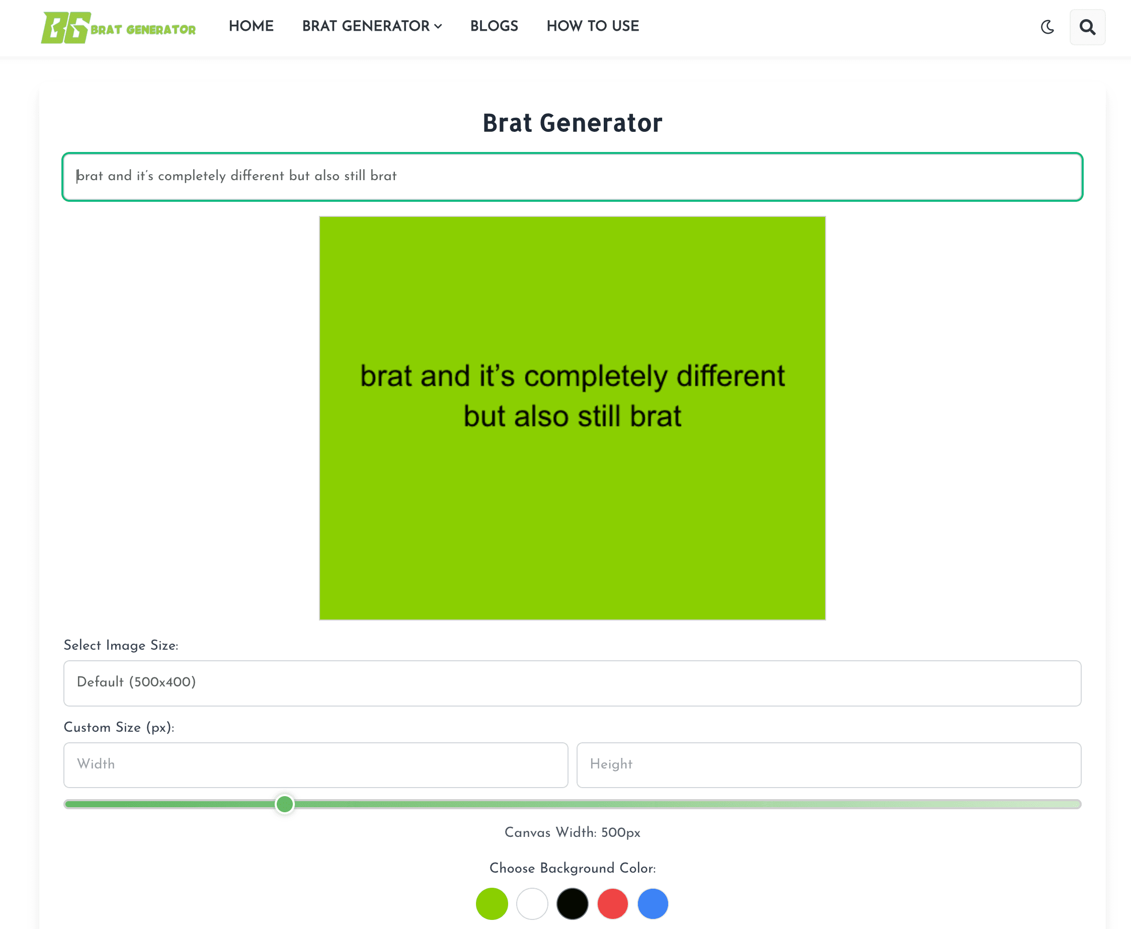Choose the white background color
The height and width of the screenshot is (929, 1131).
coord(532,904)
